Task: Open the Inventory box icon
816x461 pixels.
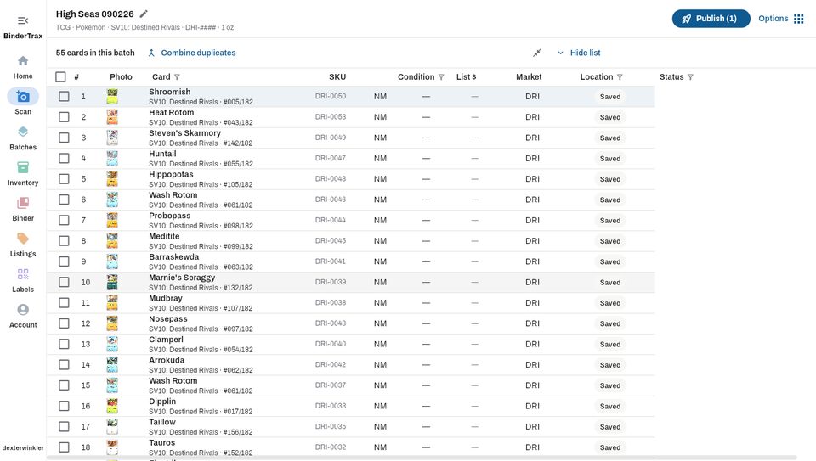Action: [x=23, y=167]
